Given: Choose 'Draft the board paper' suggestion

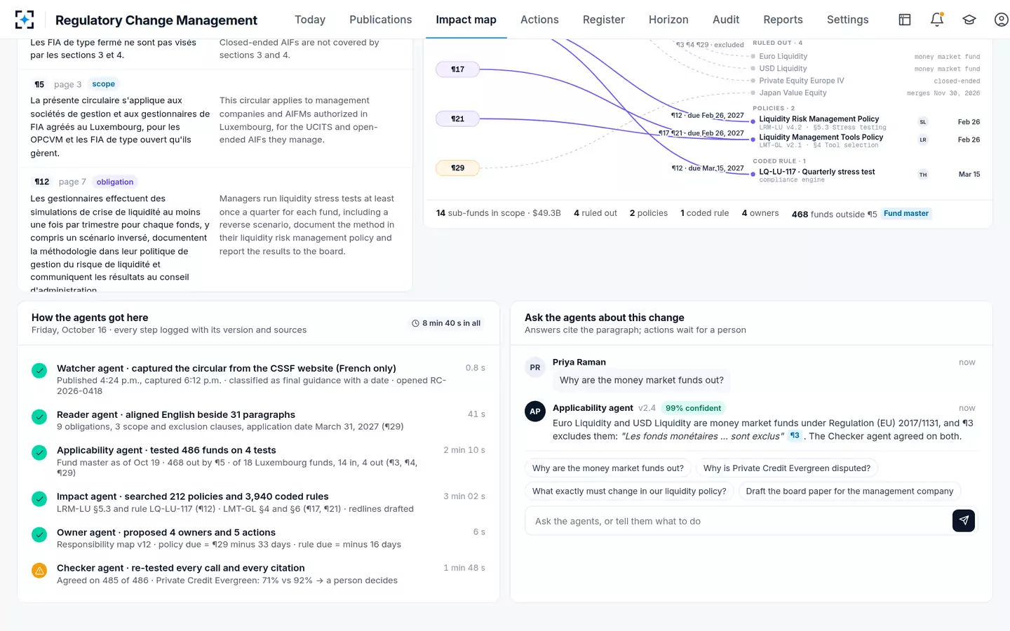Looking at the screenshot, I should pos(849,491).
